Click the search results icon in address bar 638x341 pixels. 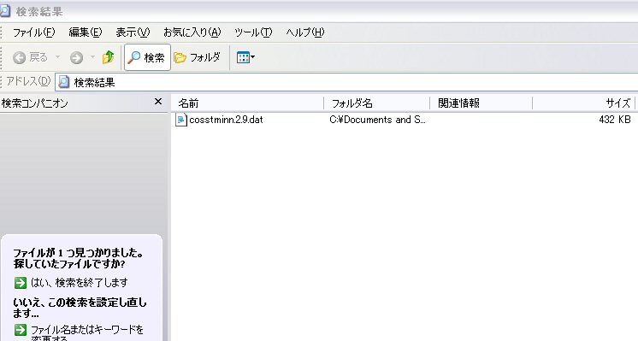click(64, 82)
